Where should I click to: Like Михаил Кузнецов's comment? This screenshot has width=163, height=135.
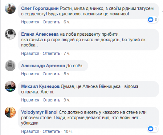click(x=30, y=100)
